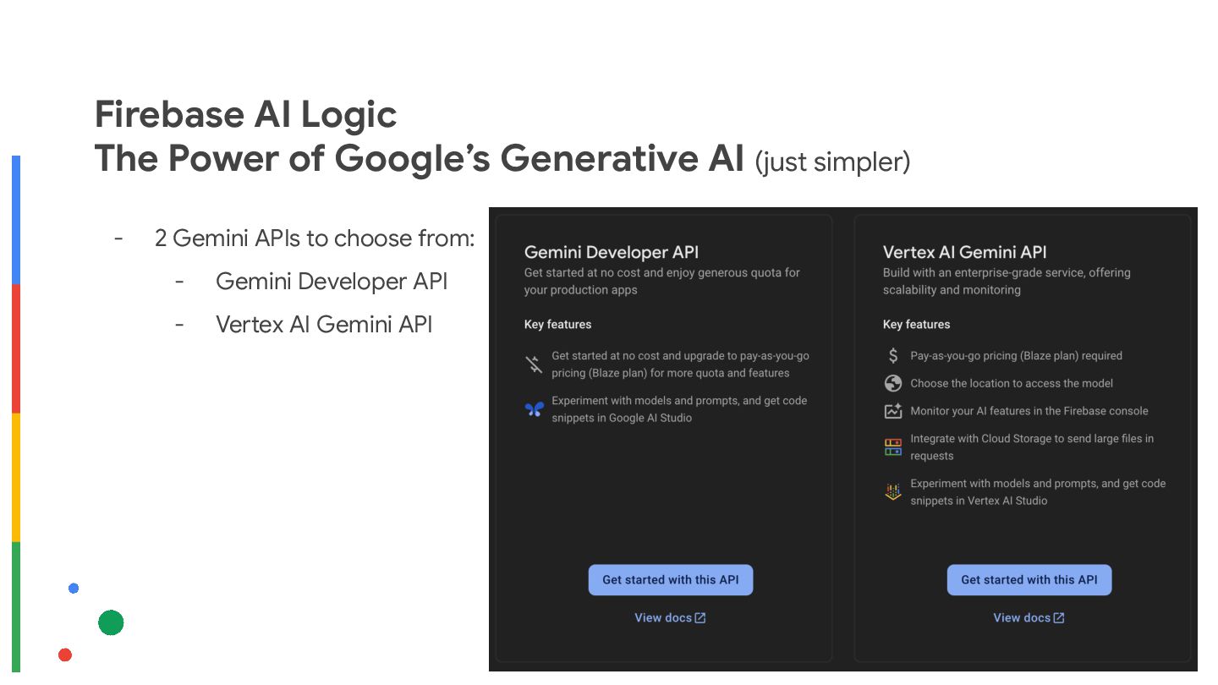
Task: Get started with the Gemini Developer API
Action: coord(671,580)
